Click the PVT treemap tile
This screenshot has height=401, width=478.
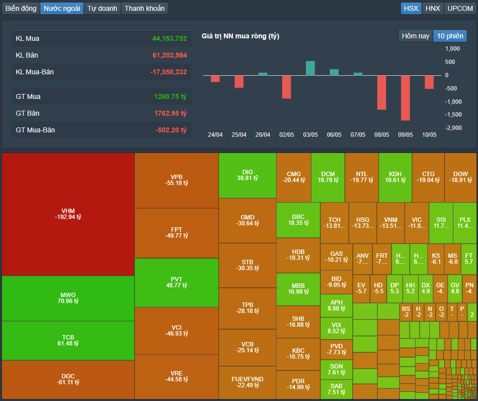(x=176, y=282)
